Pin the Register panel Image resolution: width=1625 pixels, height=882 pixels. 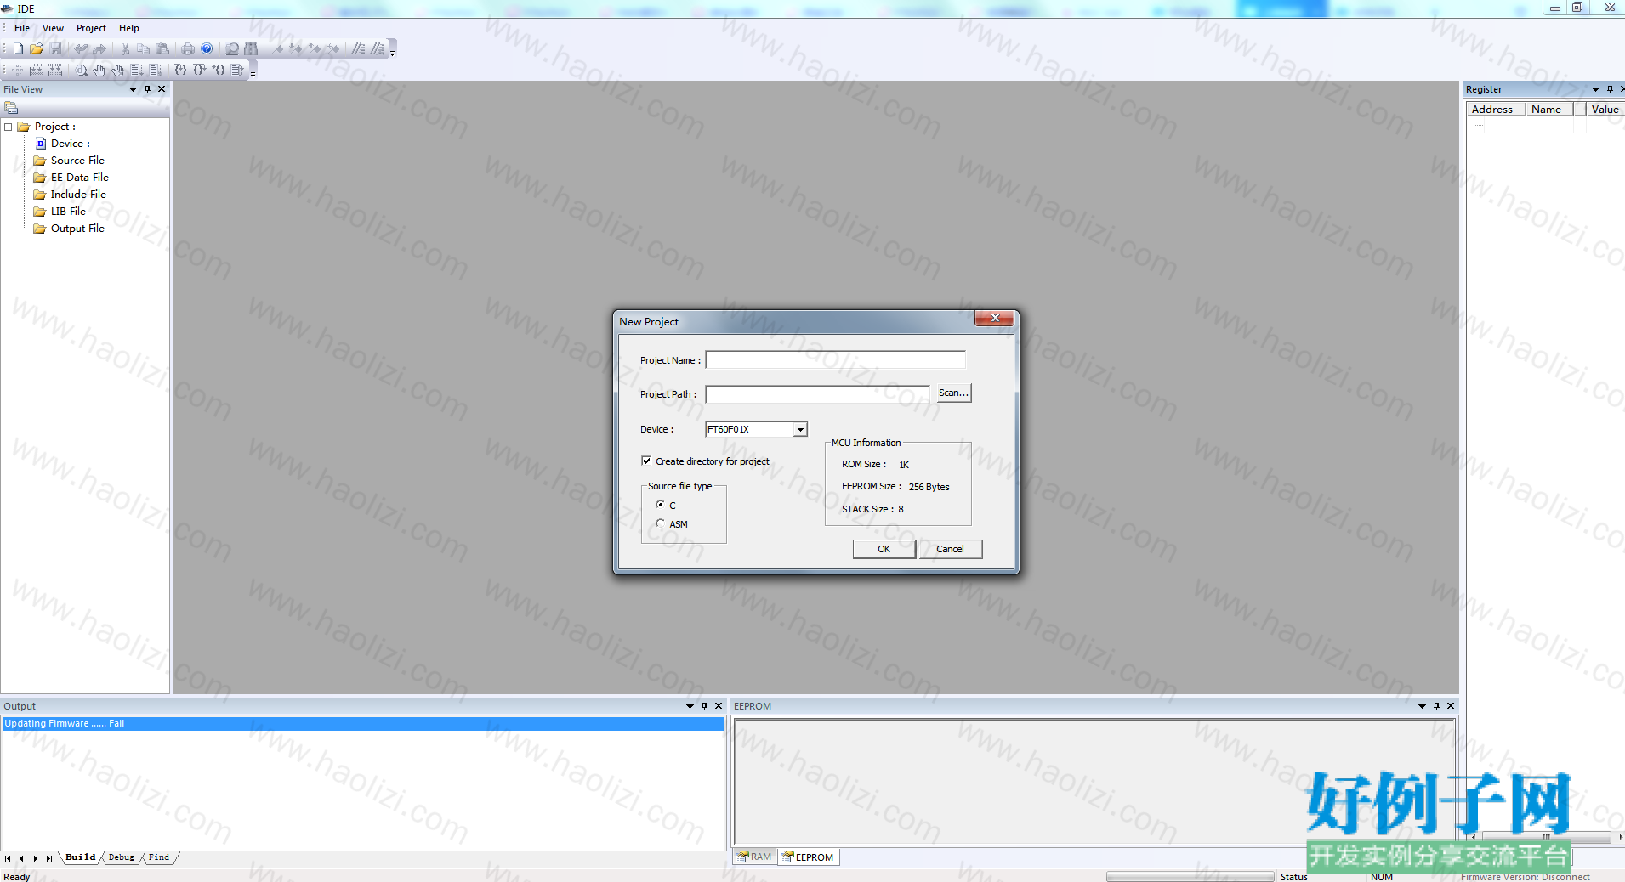point(1610,89)
